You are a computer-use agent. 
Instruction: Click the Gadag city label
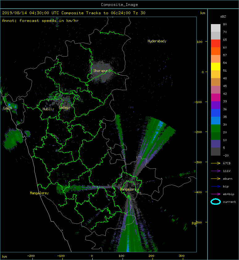click(64, 107)
